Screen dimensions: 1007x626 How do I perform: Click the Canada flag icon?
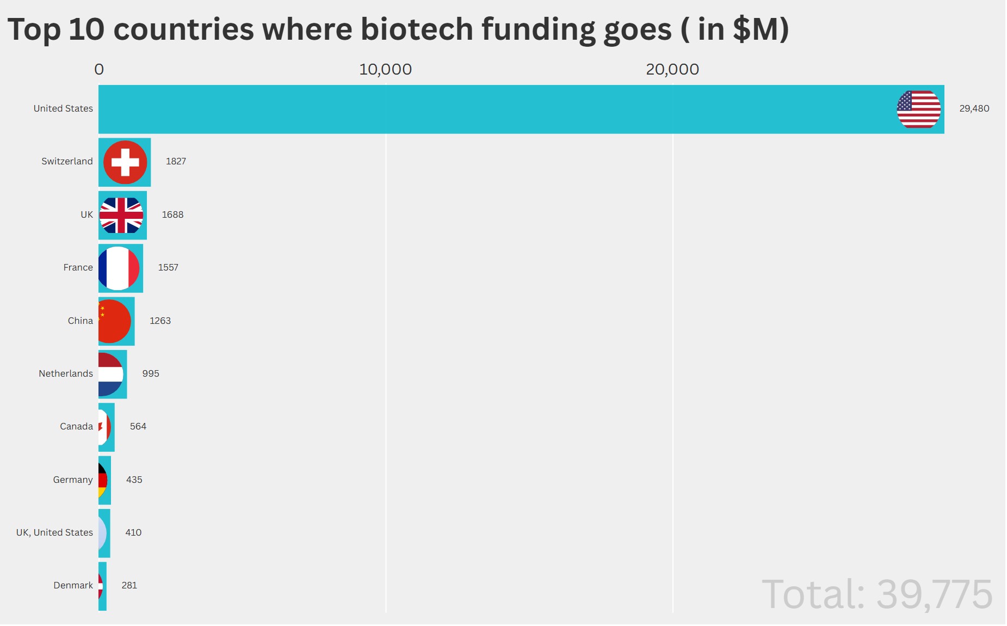pyautogui.click(x=105, y=427)
